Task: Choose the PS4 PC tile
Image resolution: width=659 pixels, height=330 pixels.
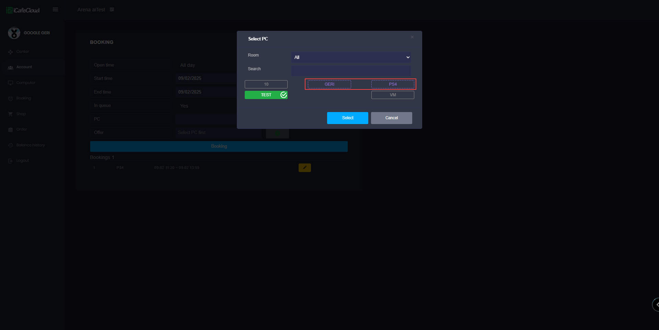Action: click(393, 84)
